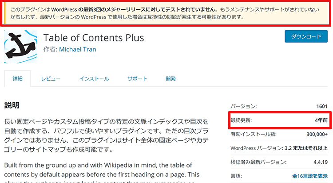The image size is (333, 183).
Task: Click the 有効インストール数: label
Action: 254,134
